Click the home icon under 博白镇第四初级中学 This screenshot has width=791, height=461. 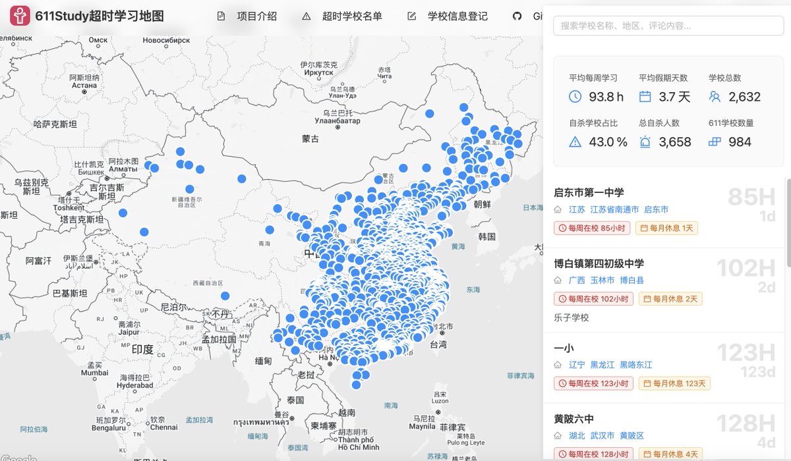point(558,281)
